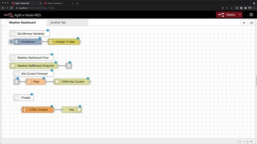257x144 pixels.
Task: Click the browser forward arrow
Action: click(7, 8)
